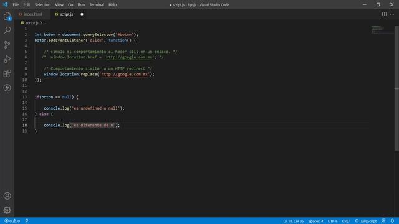The height and width of the screenshot is (224, 399).
Task: Open notifications bell in status bar
Action: pyautogui.click(x=392, y=221)
